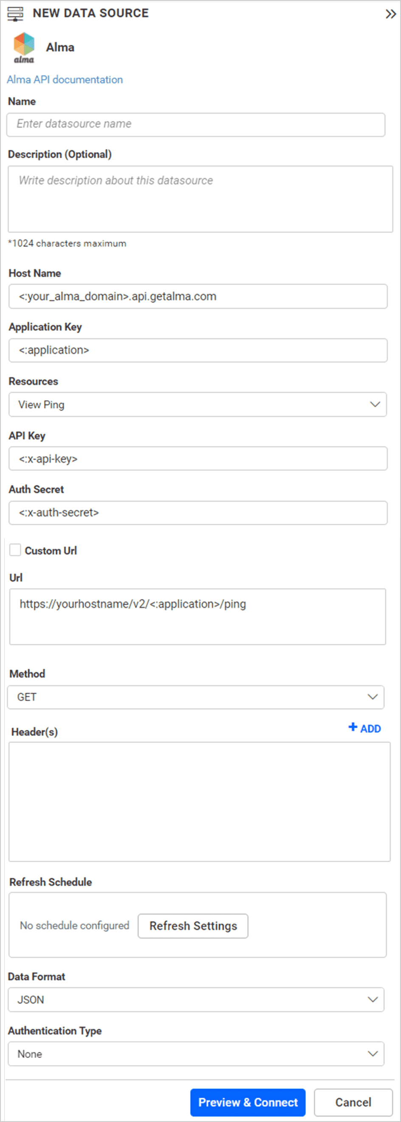The height and width of the screenshot is (1122, 401).
Task: Enable the Custom Url checkbox
Action: coord(15,550)
